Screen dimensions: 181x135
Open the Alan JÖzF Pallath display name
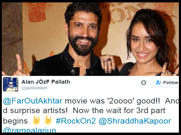[x=46, y=82]
